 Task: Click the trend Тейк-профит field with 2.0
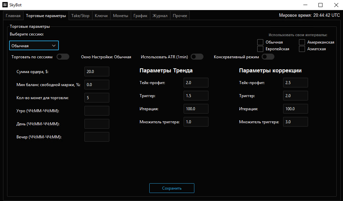coord(196,83)
